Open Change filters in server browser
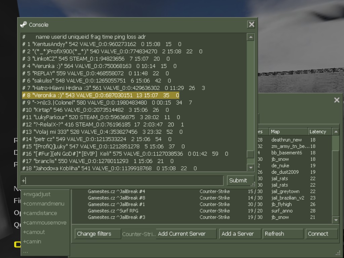 tap(98, 234)
